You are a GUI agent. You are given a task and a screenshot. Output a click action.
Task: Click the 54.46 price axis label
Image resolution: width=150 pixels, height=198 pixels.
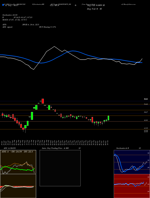[146, 104]
